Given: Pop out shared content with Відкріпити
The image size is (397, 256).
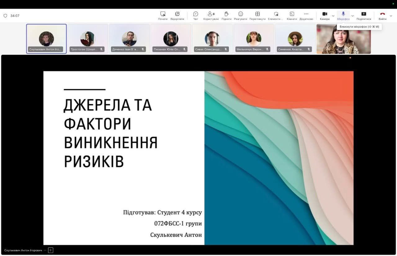Looking at the screenshot, I should click(x=177, y=15).
